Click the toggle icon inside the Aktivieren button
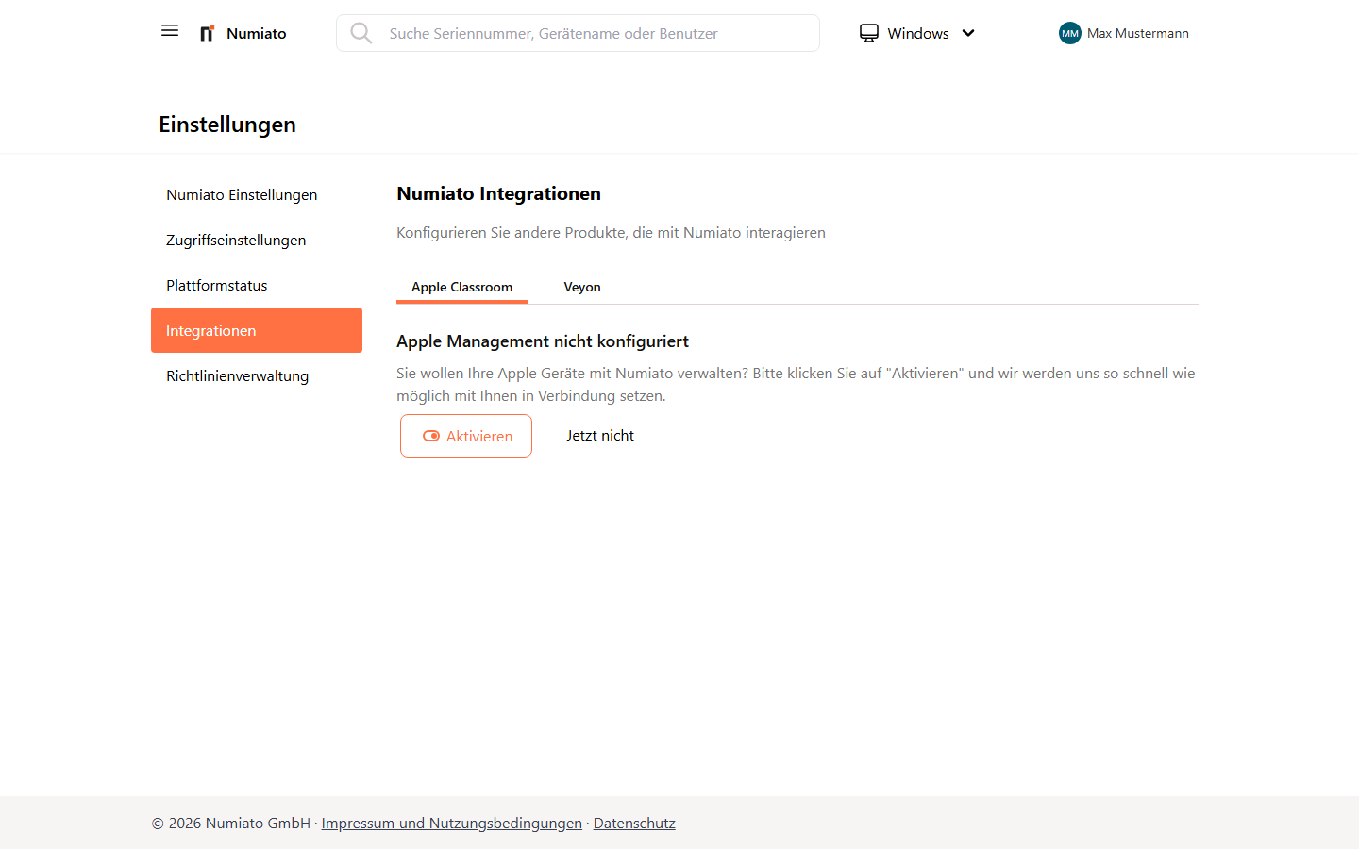 433,435
